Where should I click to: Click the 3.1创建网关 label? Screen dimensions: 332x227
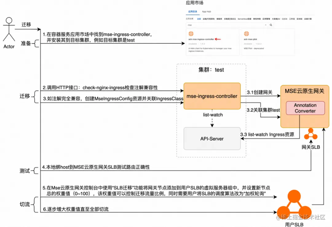[x=259, y=92]
